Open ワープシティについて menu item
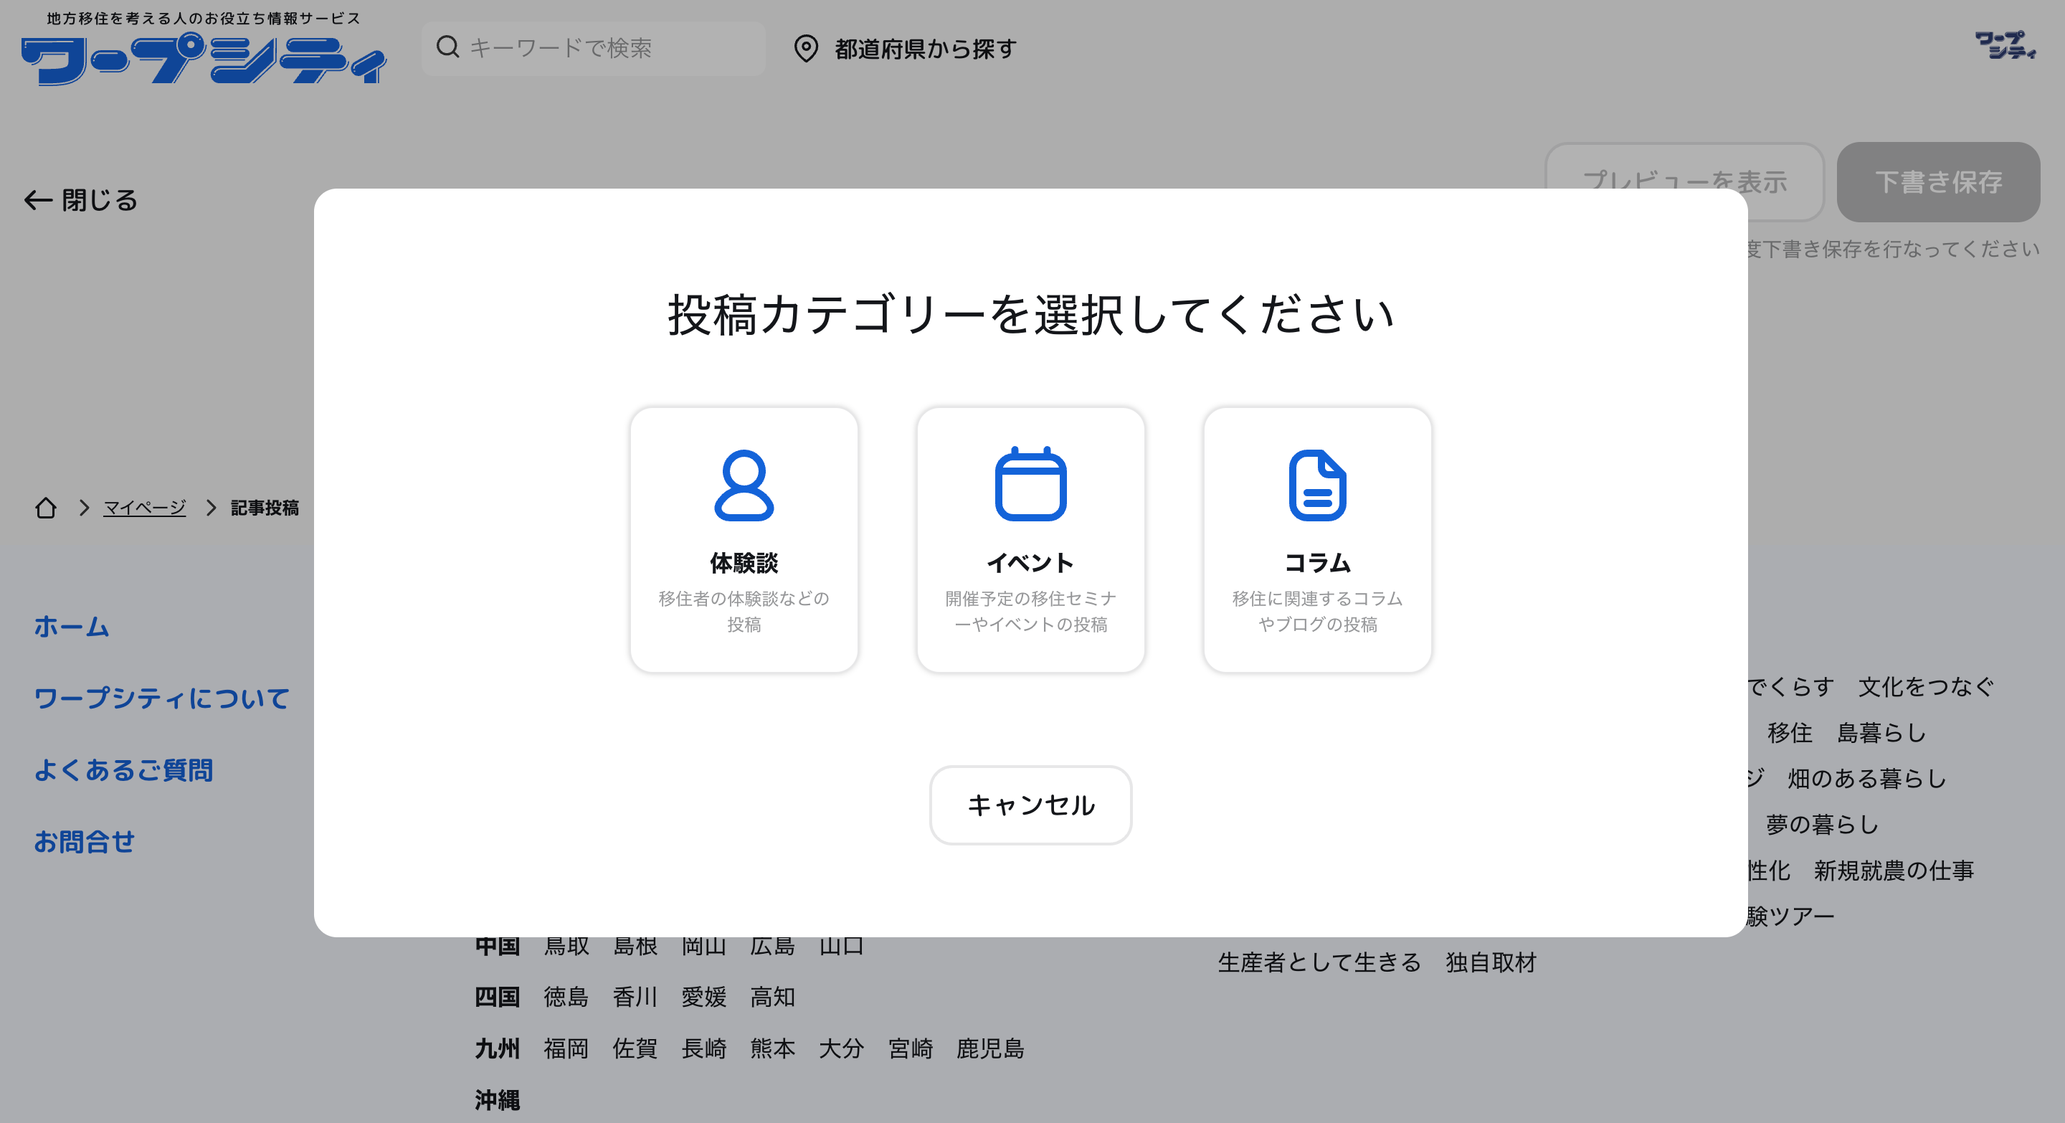Image resolution: width=2065 pixels, height=1123 pixels. pos(161,698)
